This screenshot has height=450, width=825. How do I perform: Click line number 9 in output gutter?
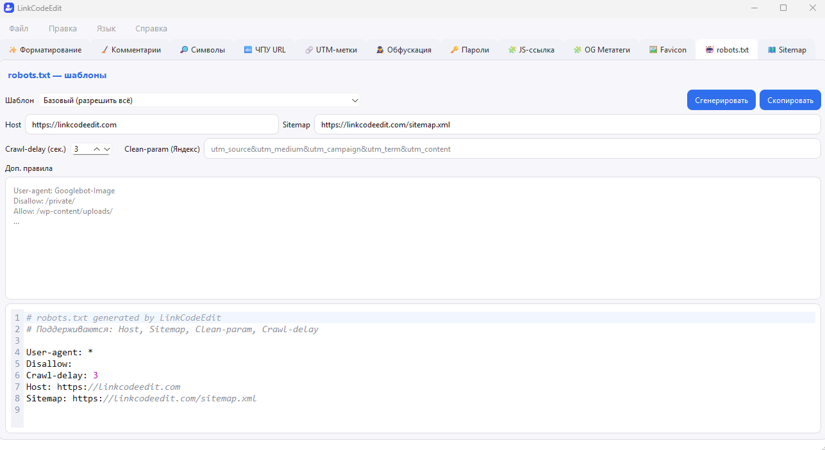(x=17, y=410)
